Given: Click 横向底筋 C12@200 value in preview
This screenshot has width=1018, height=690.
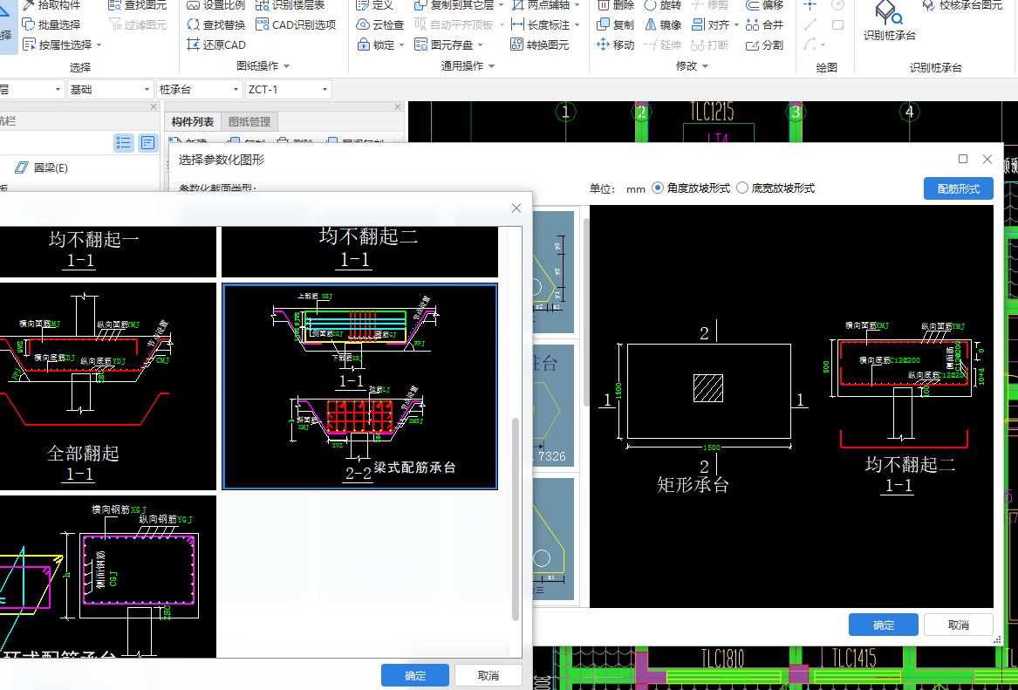Looking at the screenshot, I should (905, 360).
